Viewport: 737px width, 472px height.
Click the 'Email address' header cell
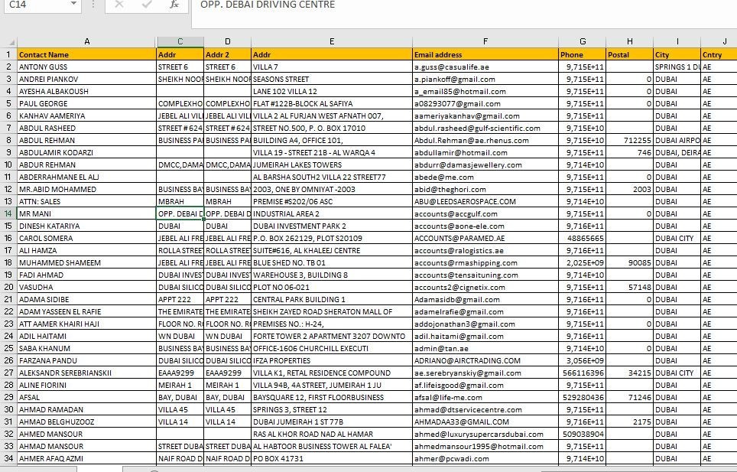[x=485, y=54]
